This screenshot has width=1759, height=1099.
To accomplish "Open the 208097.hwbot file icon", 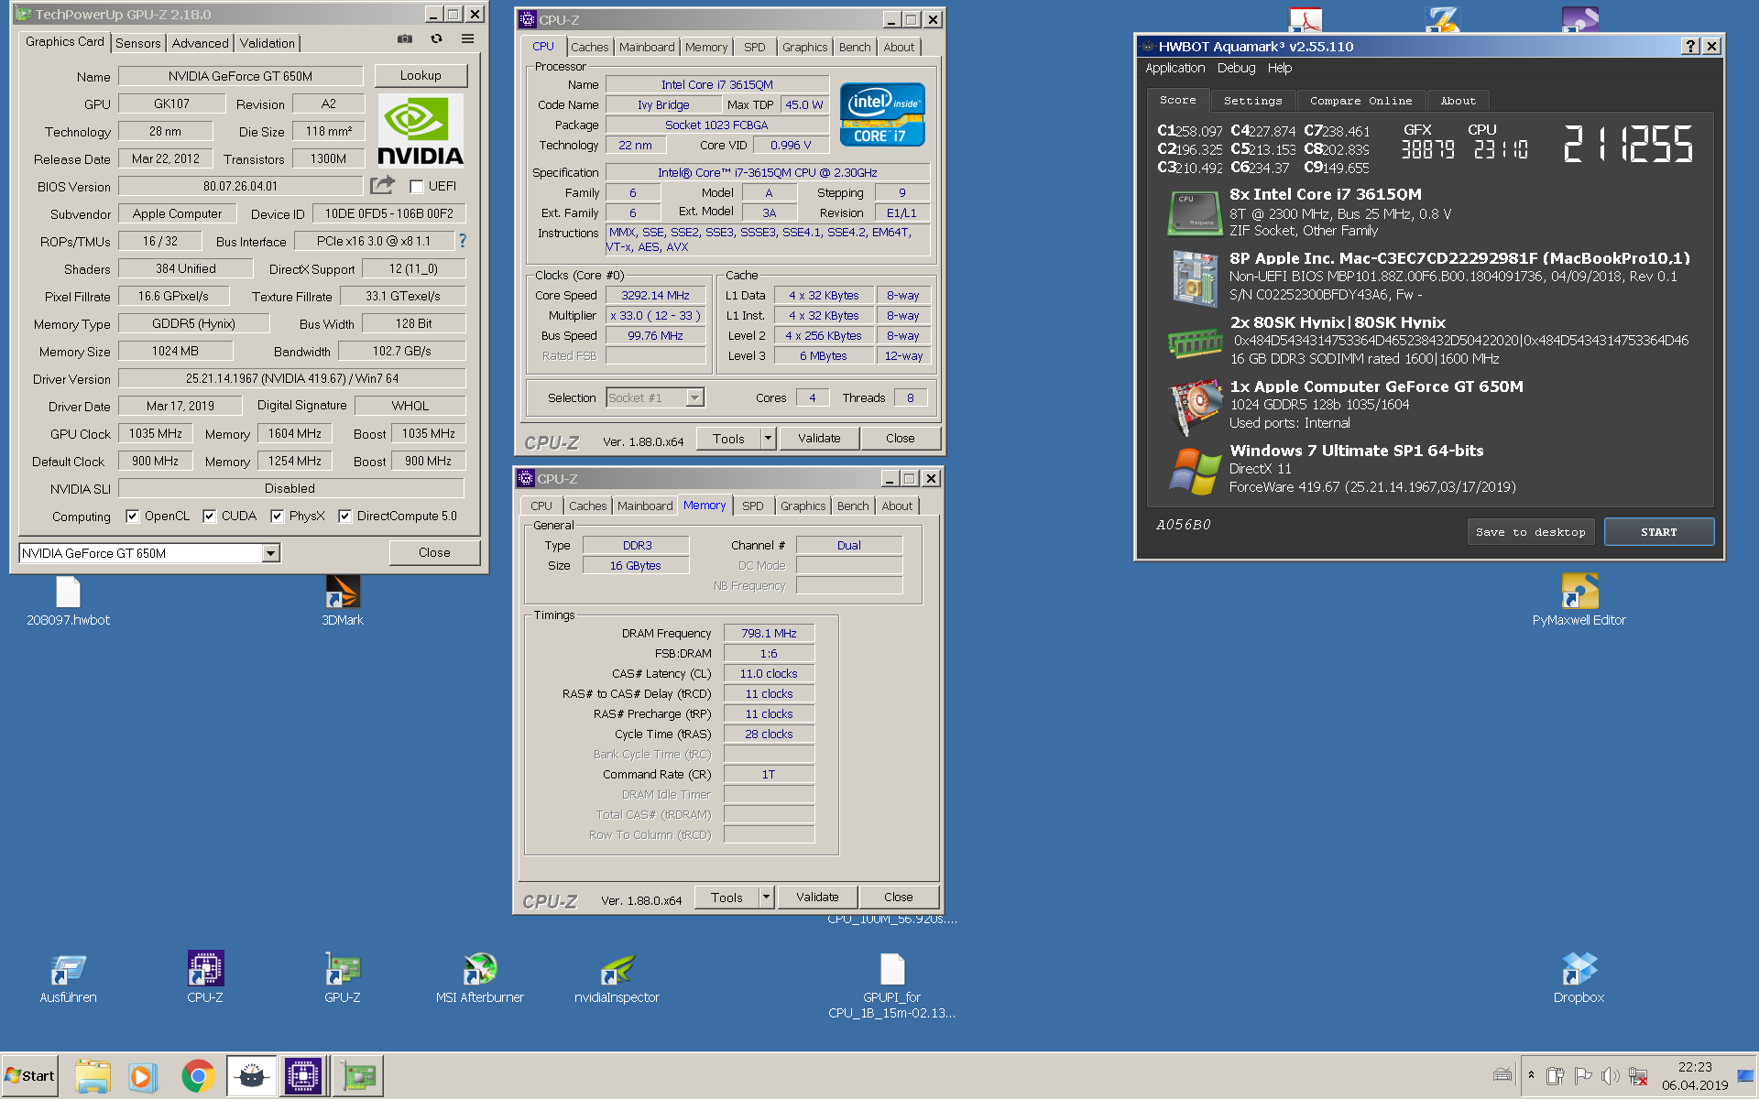I will [x=68, y=600].
